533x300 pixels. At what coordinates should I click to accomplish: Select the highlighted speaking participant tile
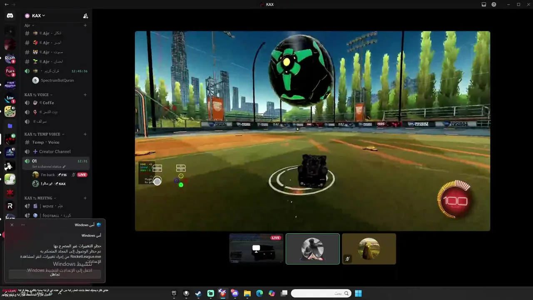click(313, 249)
